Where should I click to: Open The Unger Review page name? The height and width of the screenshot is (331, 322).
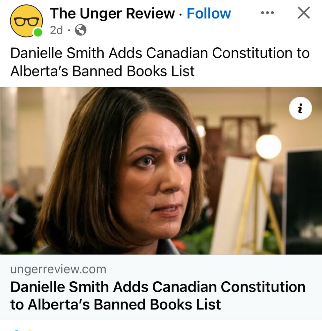[x=112, y=14]
